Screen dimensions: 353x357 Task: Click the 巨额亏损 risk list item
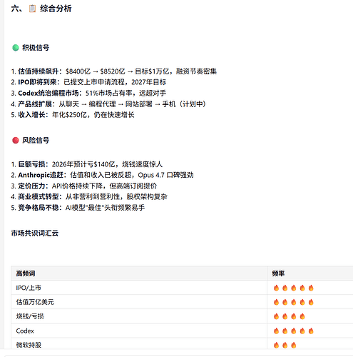coord(87,164)
